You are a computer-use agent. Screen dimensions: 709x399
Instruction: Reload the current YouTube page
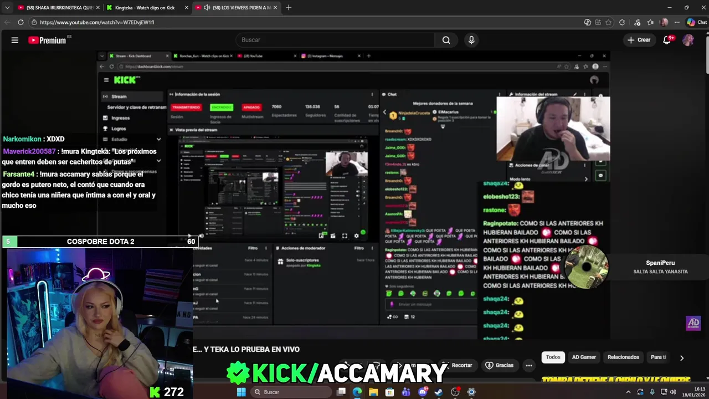click(x=20, y=22)
